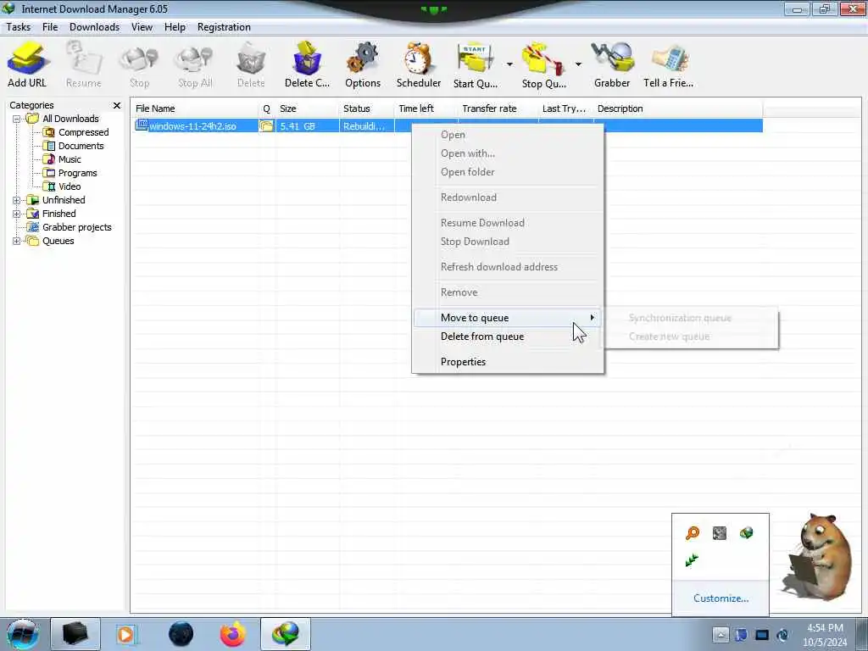Choose Delete from queue in context menu
868x651 pixels.
point(507,337)
